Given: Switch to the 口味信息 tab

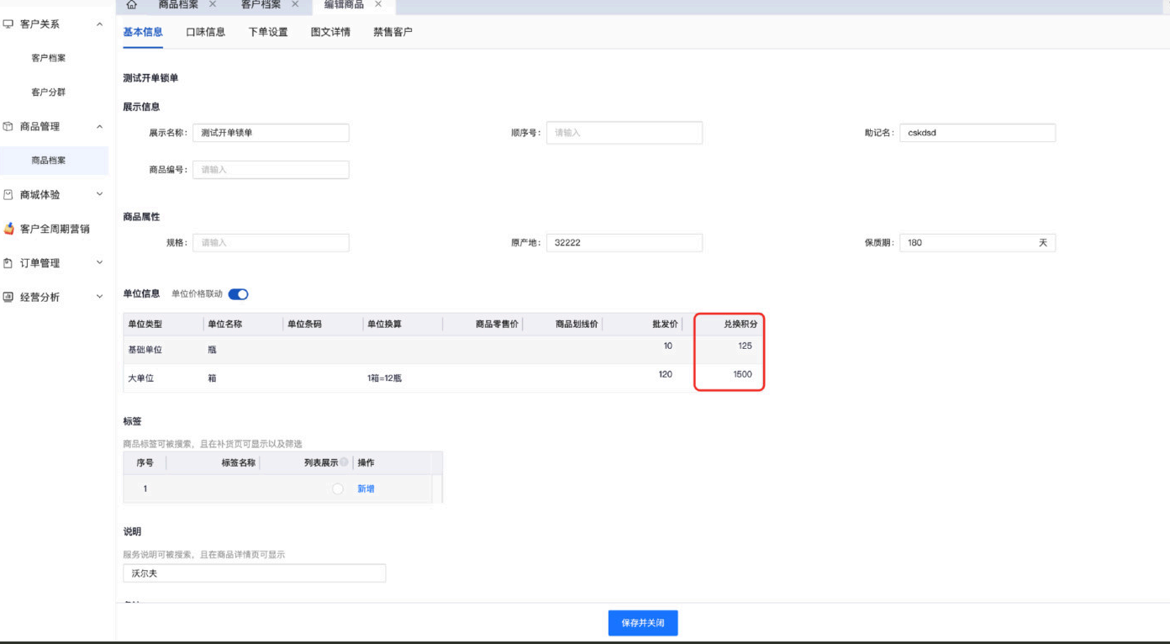Looking at the screenshot, I should [x=205, y=32].
